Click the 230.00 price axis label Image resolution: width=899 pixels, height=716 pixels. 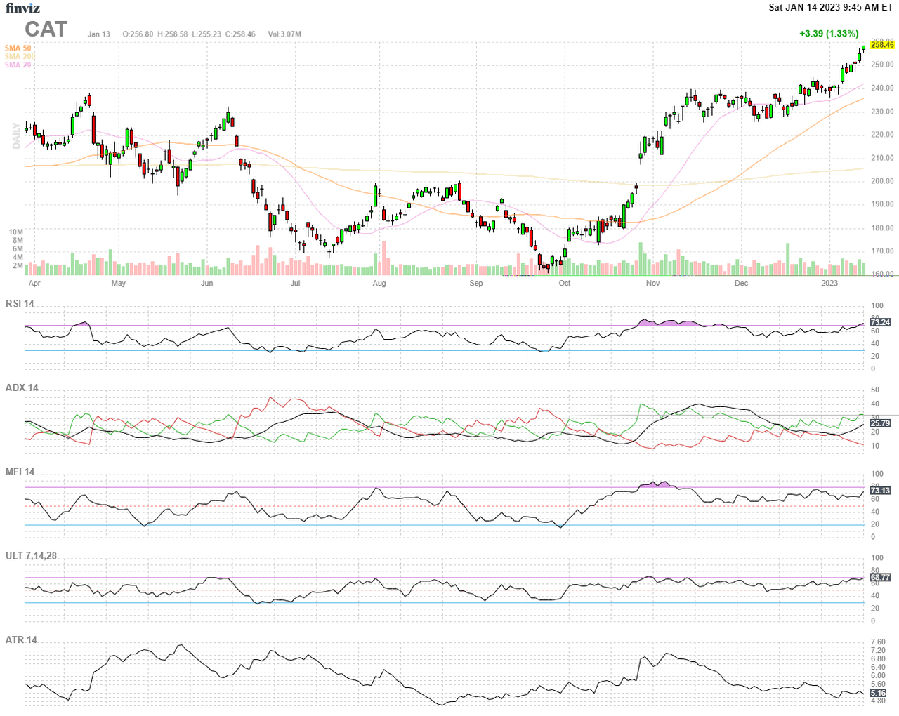[882, 112]
